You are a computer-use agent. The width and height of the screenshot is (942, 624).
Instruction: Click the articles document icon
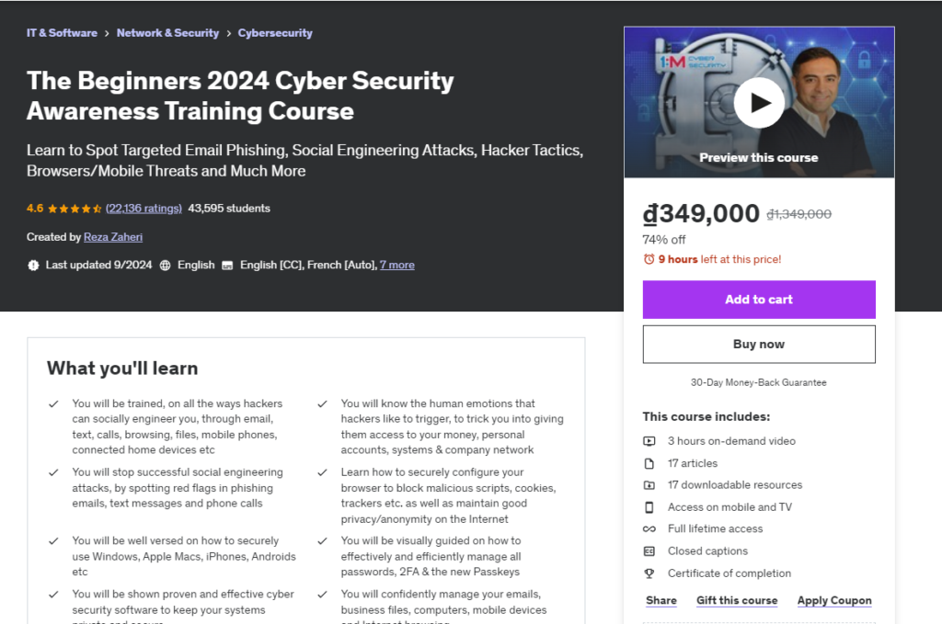pos(649,462)
